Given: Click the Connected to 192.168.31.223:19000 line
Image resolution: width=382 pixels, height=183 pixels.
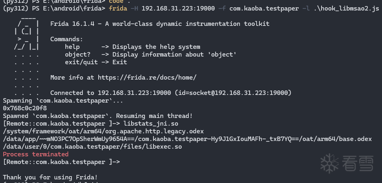Looking at the screenshot, I should pyautogui.click(x=170, y=93).
